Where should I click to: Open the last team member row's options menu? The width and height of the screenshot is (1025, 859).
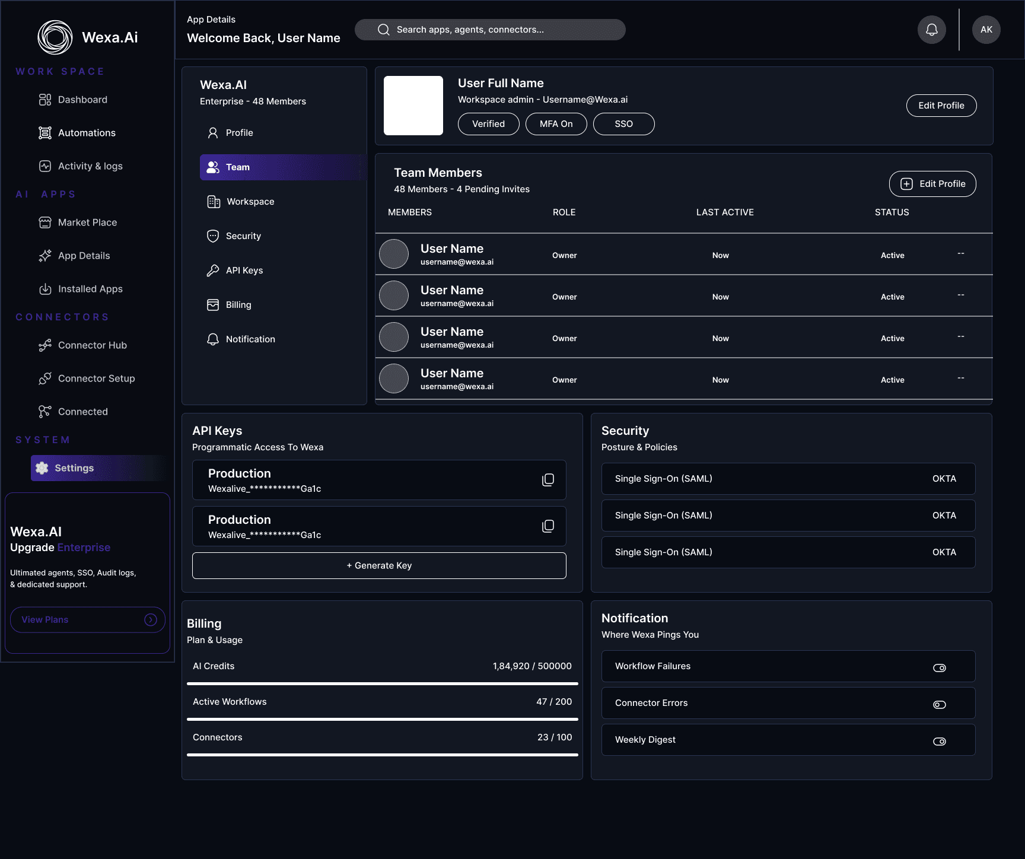click(961, 378)
